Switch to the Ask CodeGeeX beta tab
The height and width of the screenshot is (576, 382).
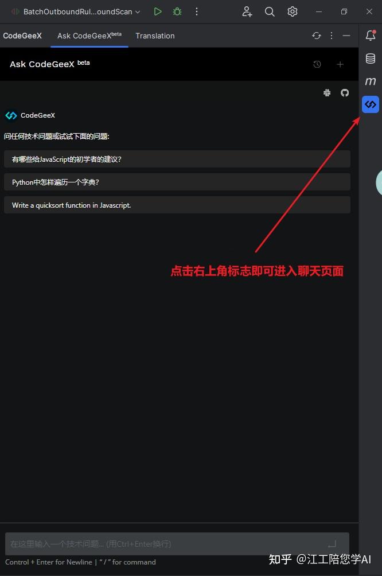pyautogui.click(x=89, y=36)
